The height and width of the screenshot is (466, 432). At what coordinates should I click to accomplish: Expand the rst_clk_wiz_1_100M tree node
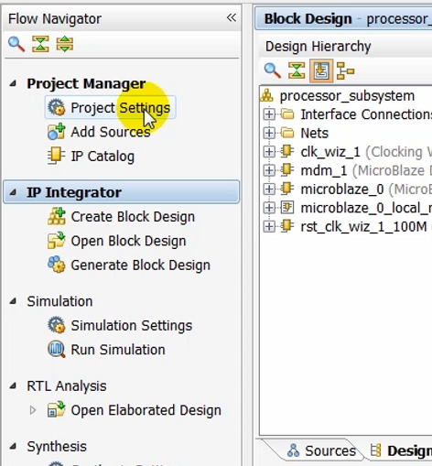pyautogui.click(x=269, y=226)
